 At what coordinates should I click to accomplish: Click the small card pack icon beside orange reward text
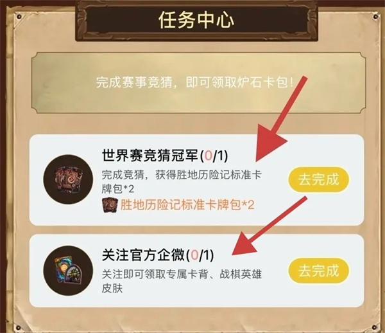tap(110, 205)
